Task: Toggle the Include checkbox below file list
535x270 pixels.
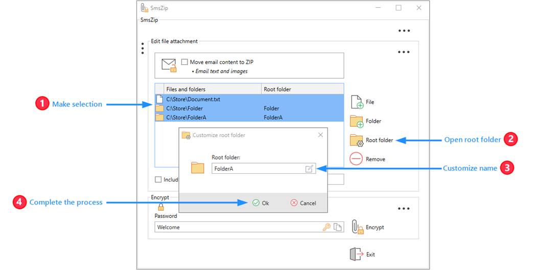Action: point(158,179)
